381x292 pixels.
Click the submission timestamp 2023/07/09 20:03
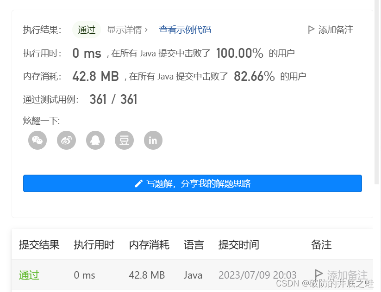pyautogui.click(x=257, y=274)
